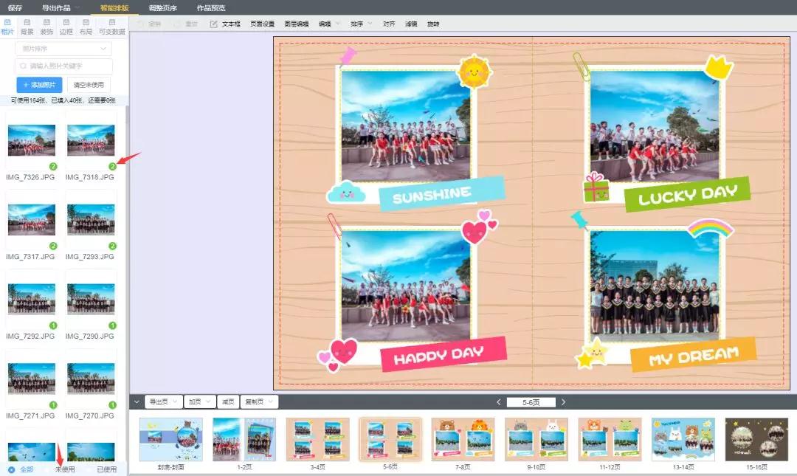Select the SUNSHINE group photo on the canvas
797x476 pixels.
coord(406,125)
